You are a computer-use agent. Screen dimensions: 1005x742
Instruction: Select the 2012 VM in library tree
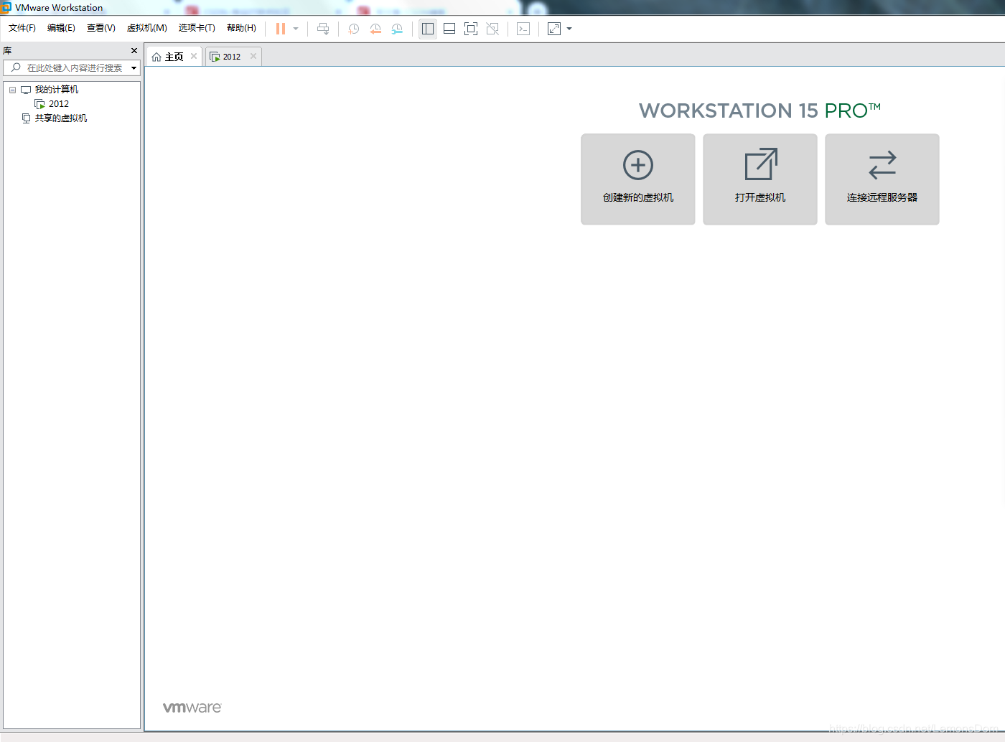pyautogui.click(x=59, y=104)
